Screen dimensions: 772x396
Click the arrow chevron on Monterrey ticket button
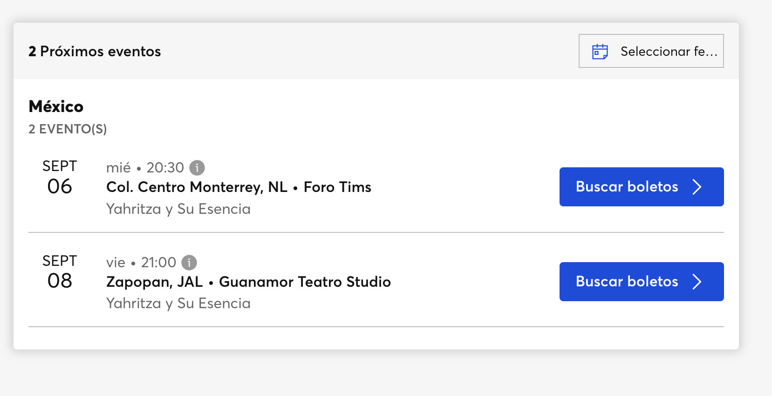(x=697, y=187)
